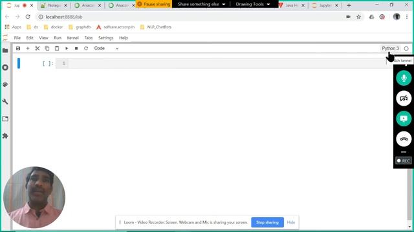Open the Open Tabs sidebar icon

[x=5, y=119]
